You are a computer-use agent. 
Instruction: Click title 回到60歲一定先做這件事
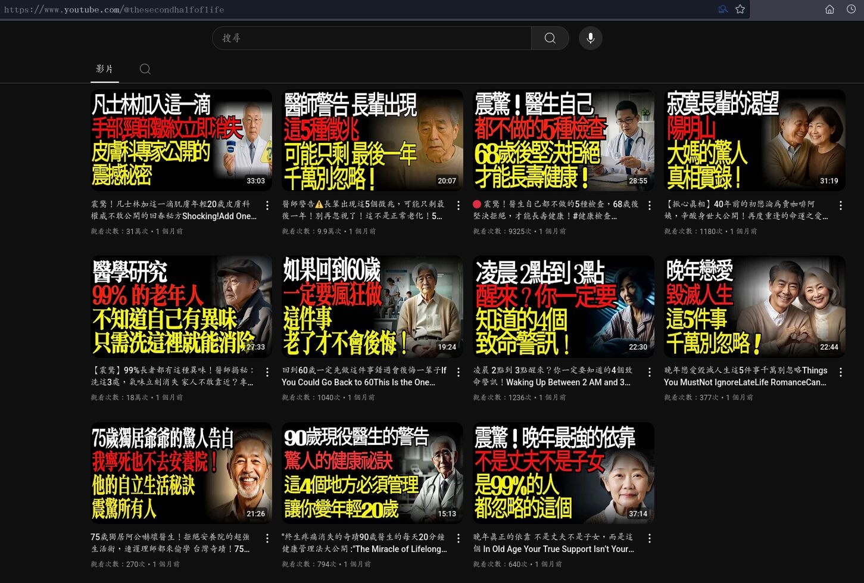364,376
